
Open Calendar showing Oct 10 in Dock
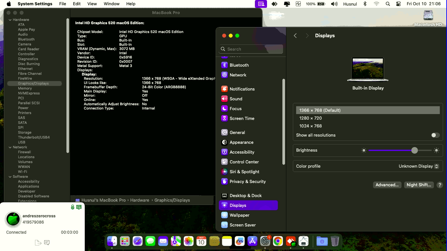point(201,241)
